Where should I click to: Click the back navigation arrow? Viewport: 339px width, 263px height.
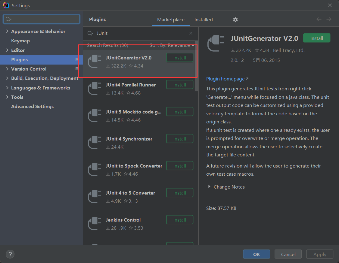(x=319, y=20)
